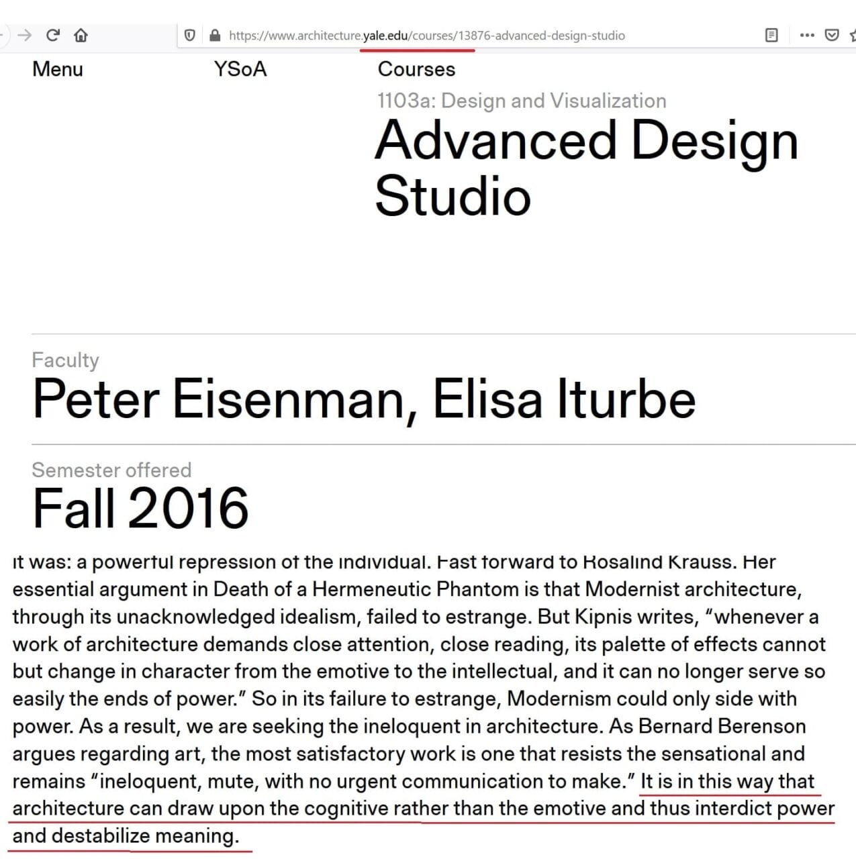Open the page actions ellipsis menu
The image size is (856, 859).
coord(807,35)
